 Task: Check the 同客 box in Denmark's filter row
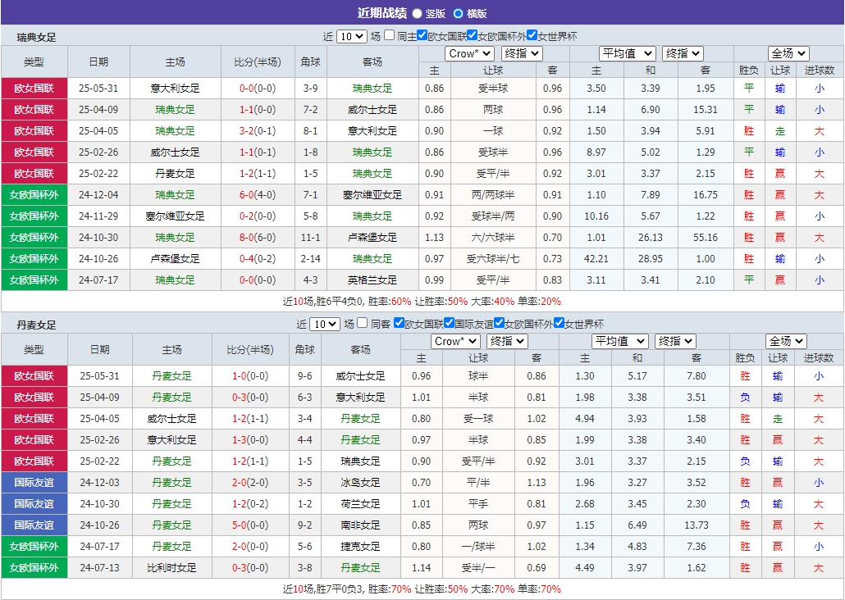(x=363, y=323)
